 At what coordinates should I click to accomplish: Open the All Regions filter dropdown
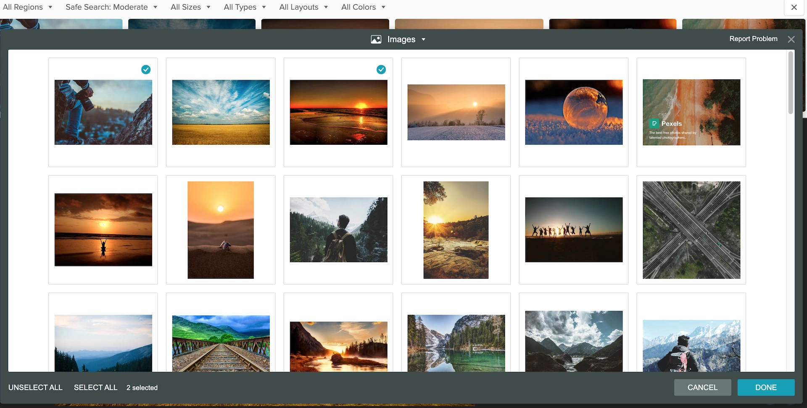point(28,7)
